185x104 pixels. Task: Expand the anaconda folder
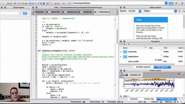[x=121, y=52]
